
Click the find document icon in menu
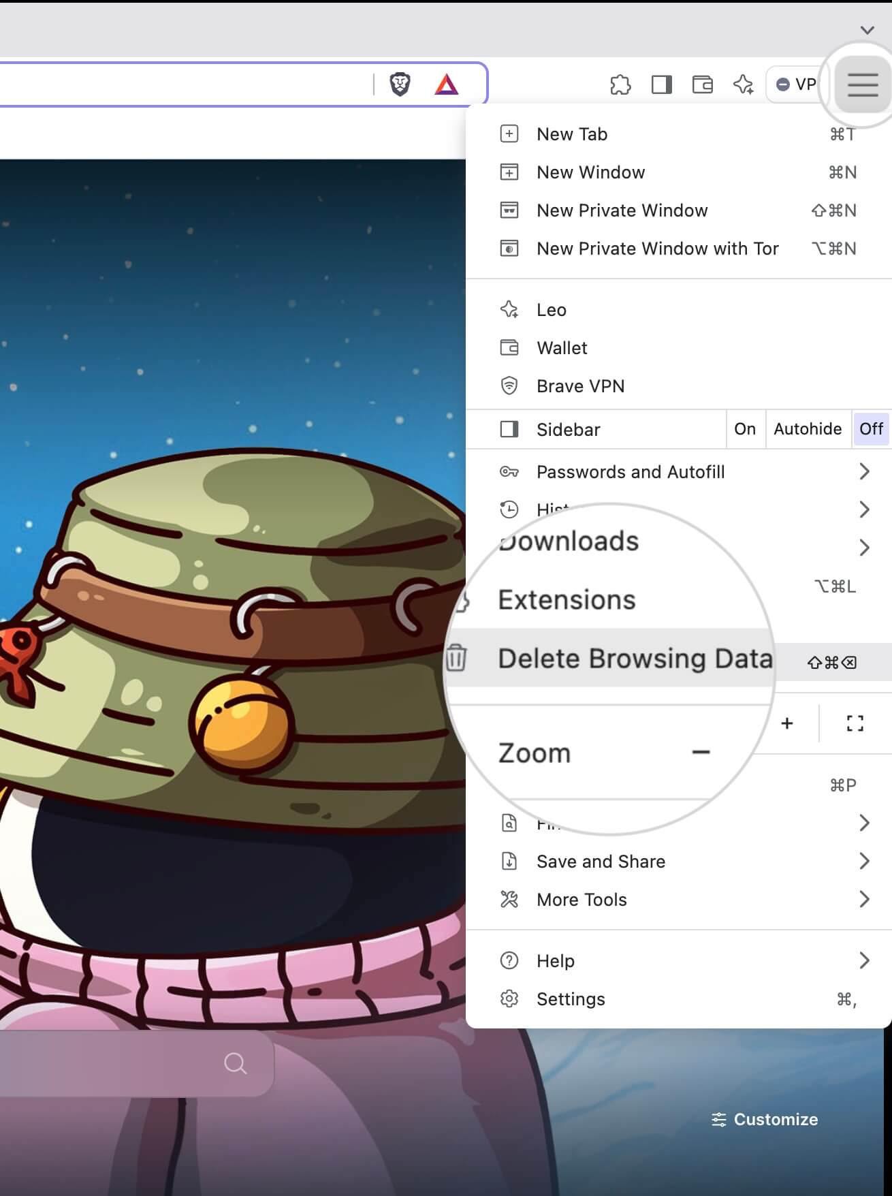click(x=509, y=823)
